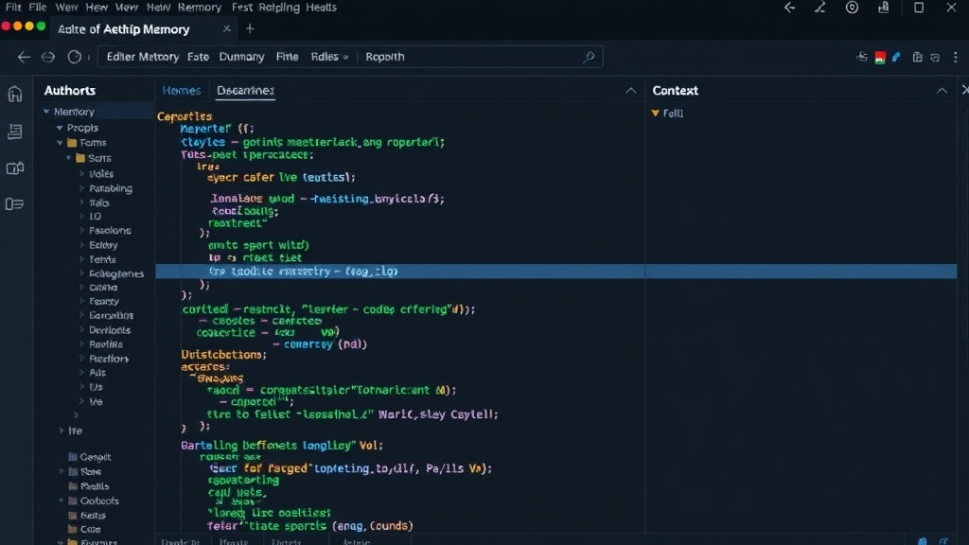
Task: Open the panel layout icon in sidebar
Action: coord(15,204)
